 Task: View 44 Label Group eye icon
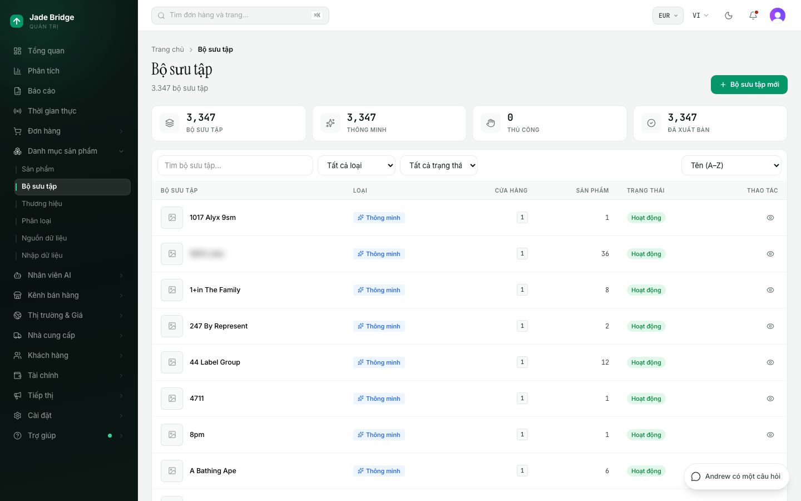pos(770,362)
